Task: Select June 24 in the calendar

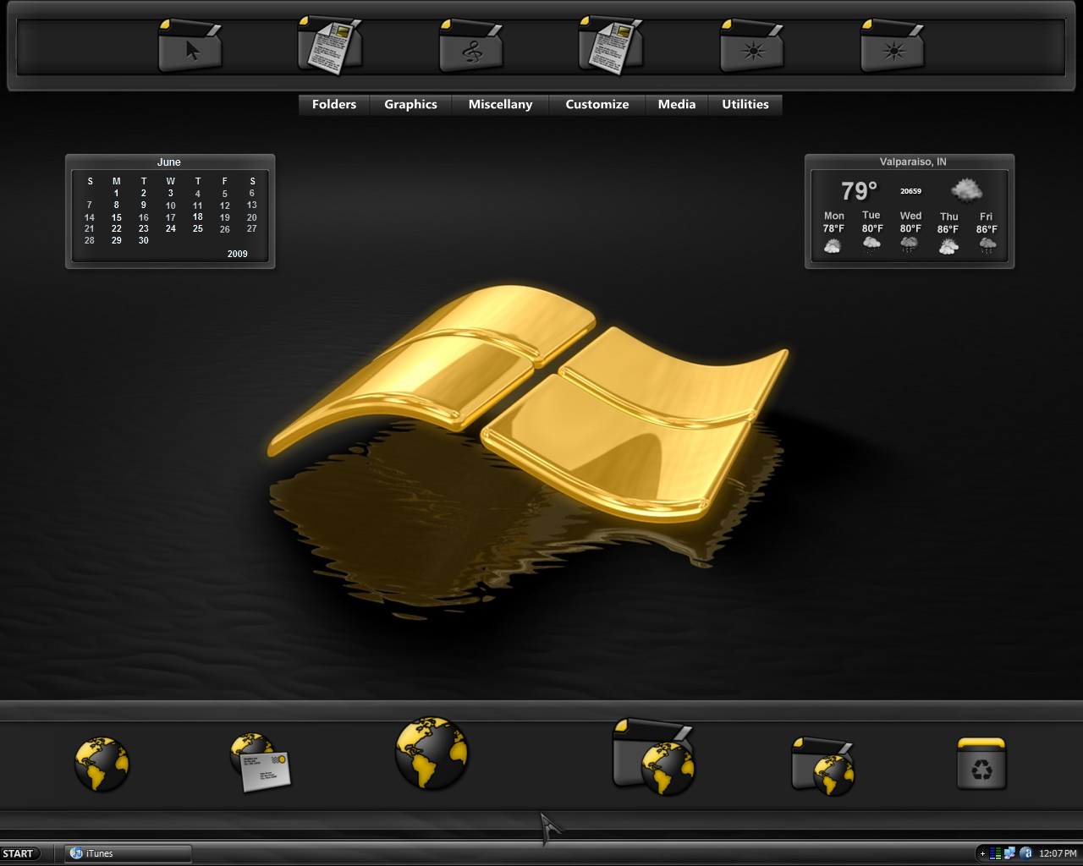Action: click(171, 228)
